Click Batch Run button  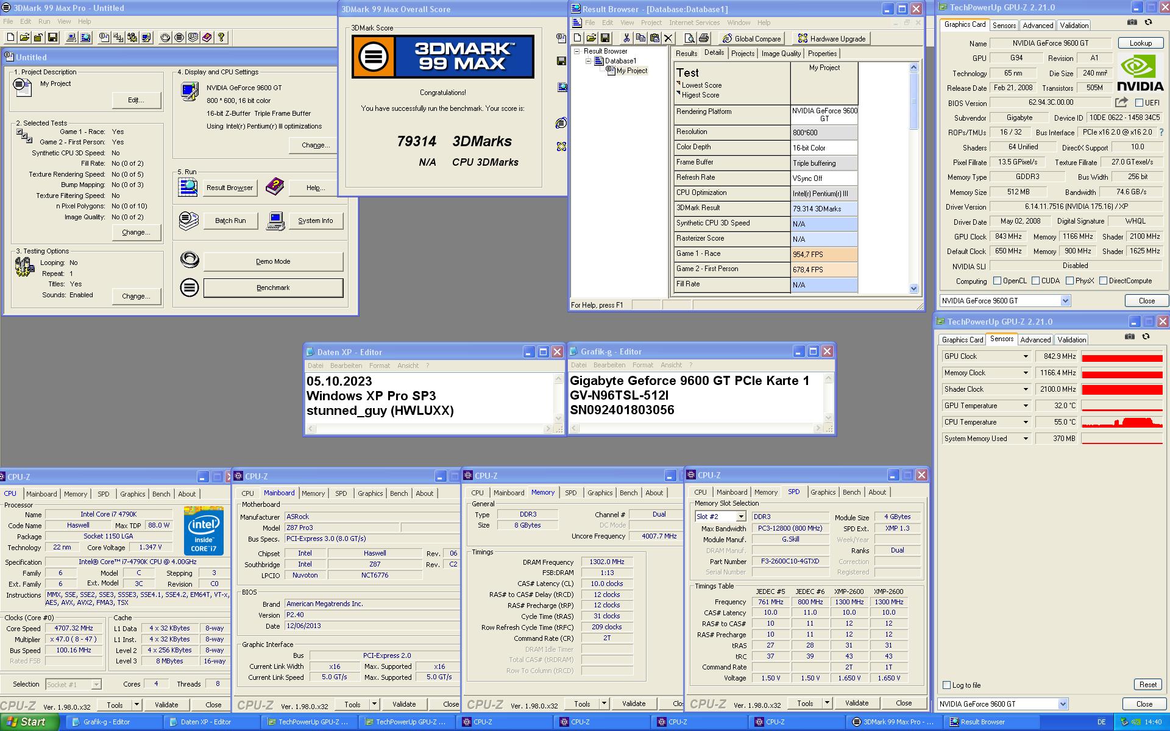[x=230, y=221]
